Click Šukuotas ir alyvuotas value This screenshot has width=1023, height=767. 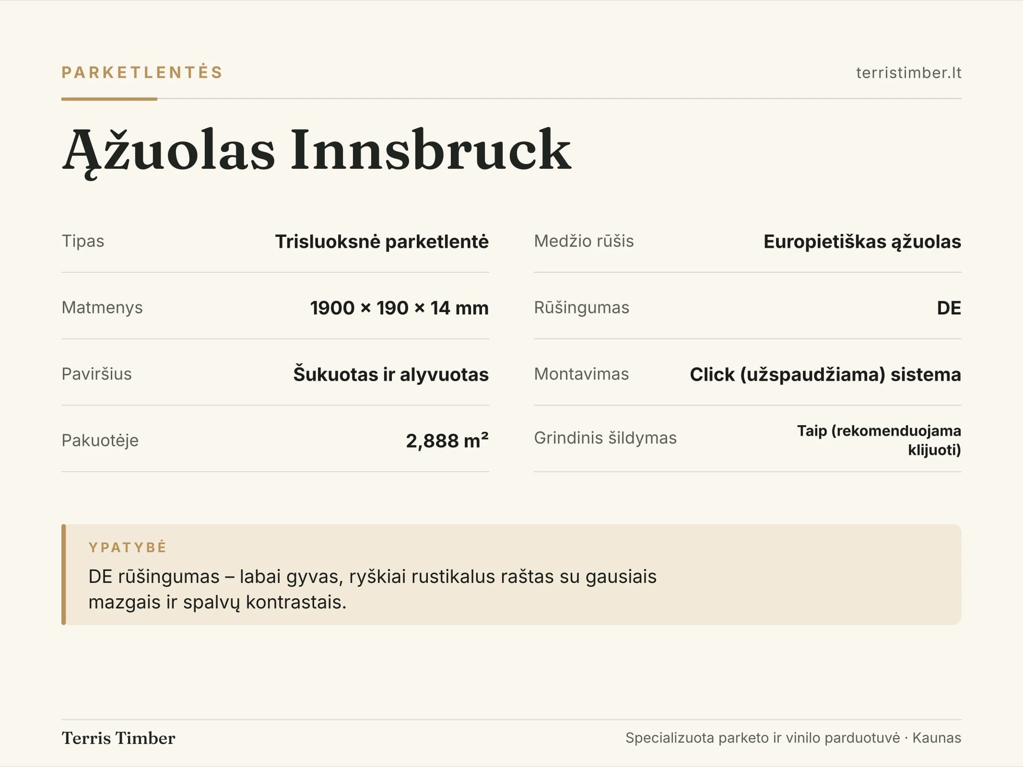click(391, 374)
